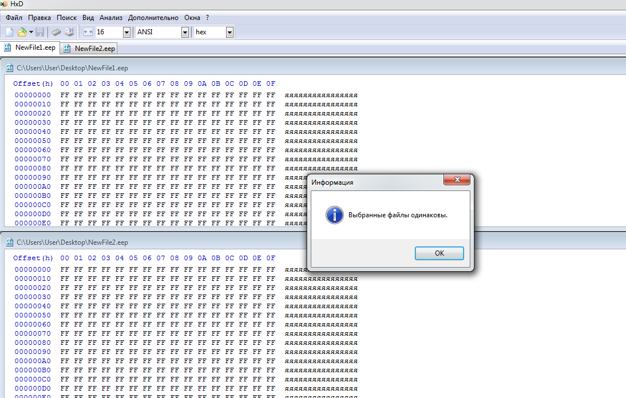Click the Open file folder icon
Viewport: 626px width, 398px height.
pos(22,32)
